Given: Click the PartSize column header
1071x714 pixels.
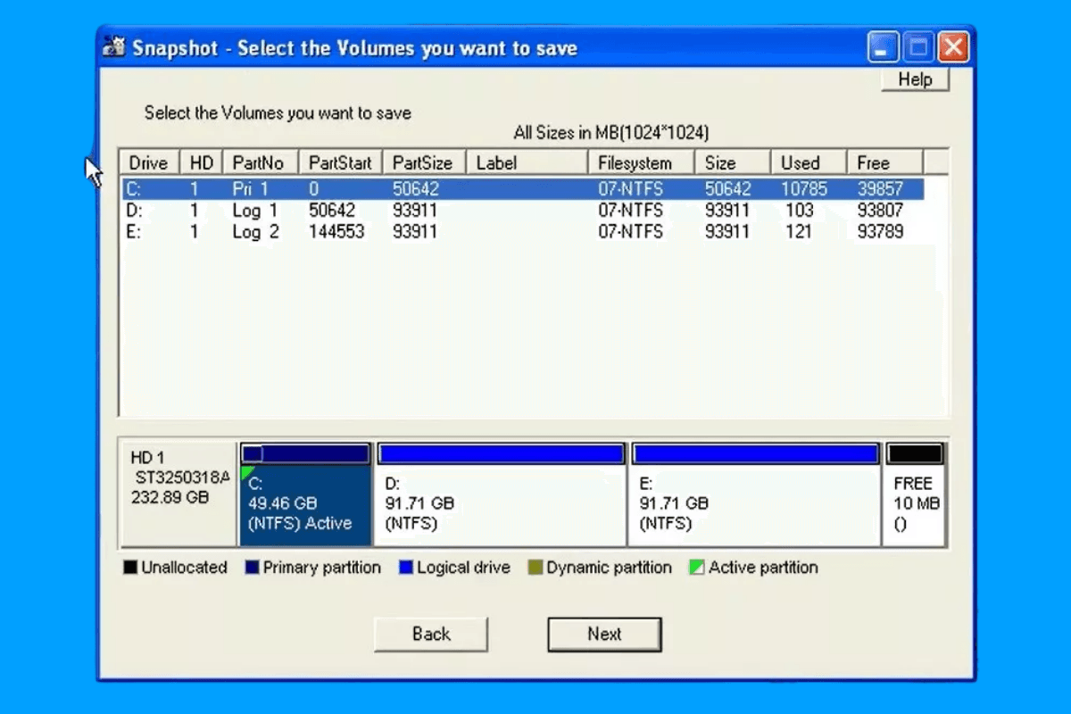Looking at the screenshot, I should pos(424,162).
